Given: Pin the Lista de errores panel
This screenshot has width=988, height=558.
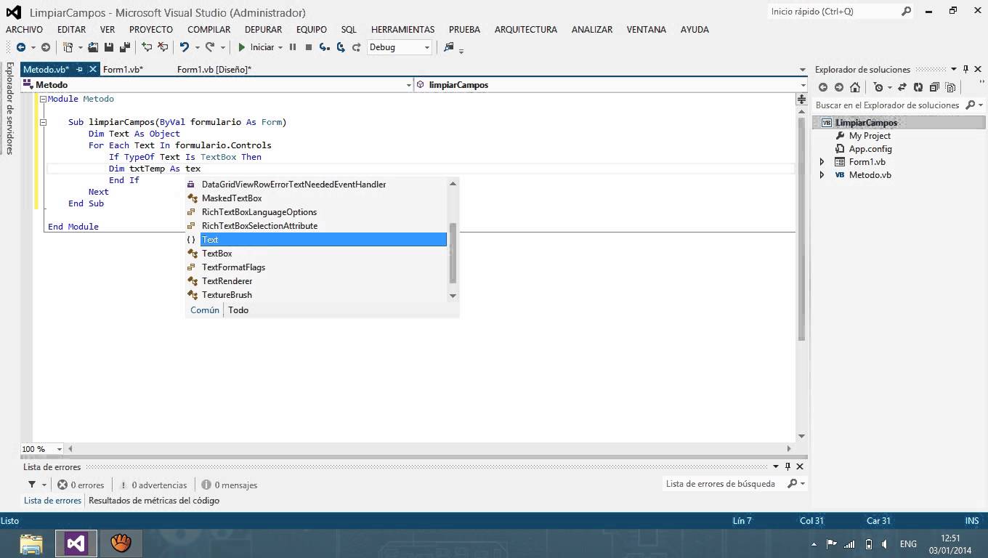Looking at the screenshot, I should (787, 466).
